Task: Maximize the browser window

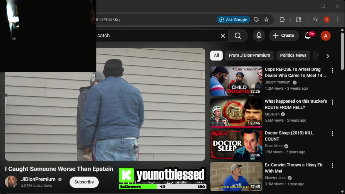Action: [x=323, y=6]
